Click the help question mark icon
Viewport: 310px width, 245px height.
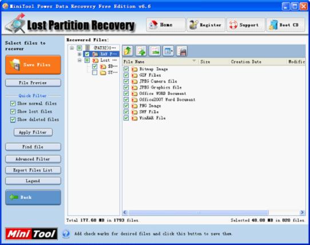point(66,234)
